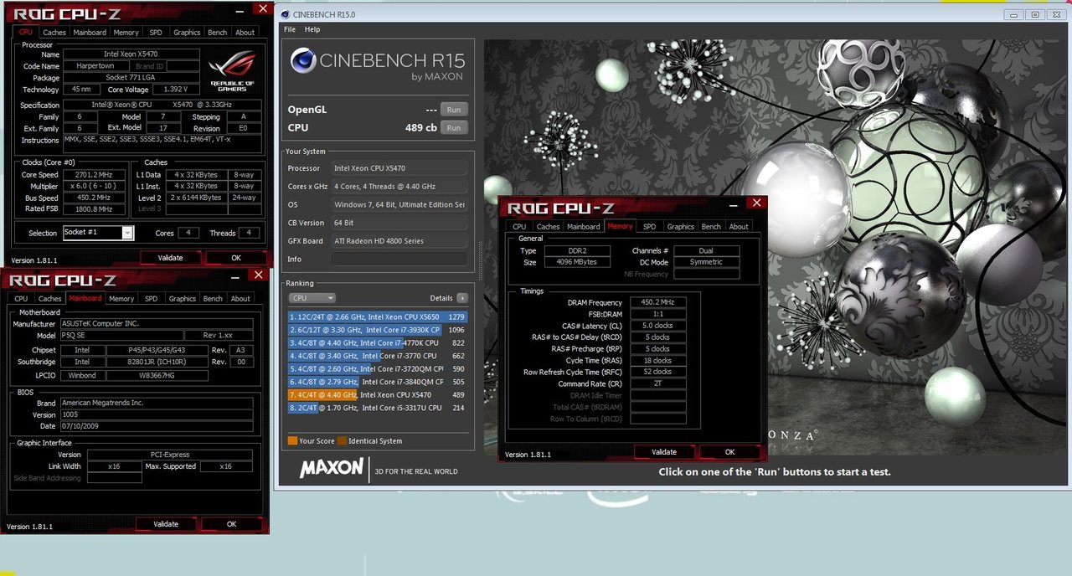Click the empty Info field in Cinebench
The height and width of the screenshot is (576, 1072).
point(399,260)
